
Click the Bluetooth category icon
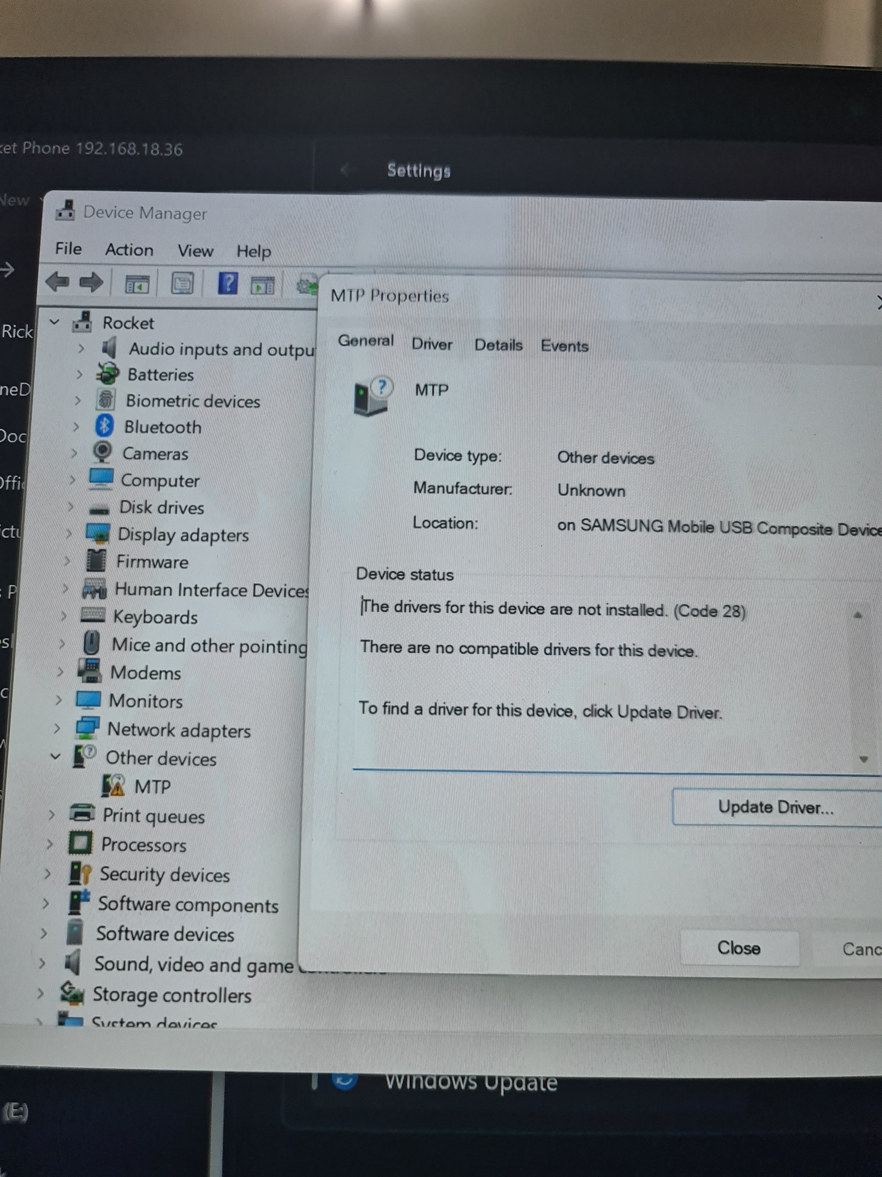104,426
